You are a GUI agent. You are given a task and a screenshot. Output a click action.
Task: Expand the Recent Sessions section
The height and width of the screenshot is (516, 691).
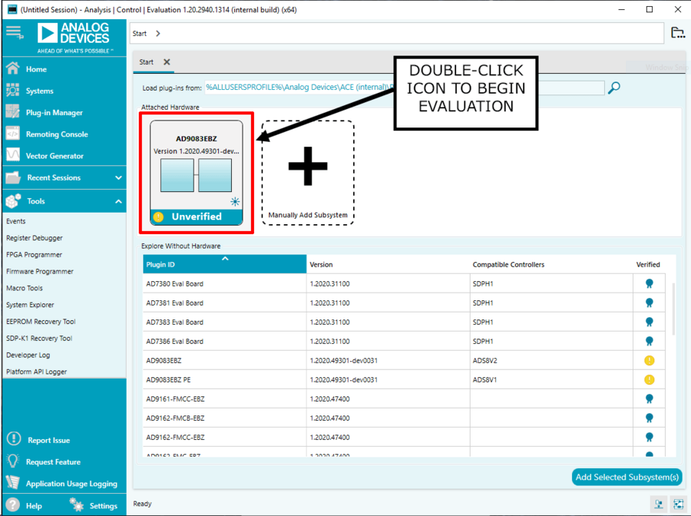[118, 177]
